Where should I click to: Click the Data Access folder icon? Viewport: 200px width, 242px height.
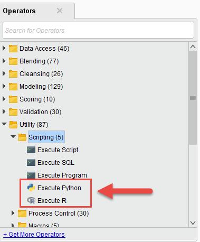[x=13, y=49]
